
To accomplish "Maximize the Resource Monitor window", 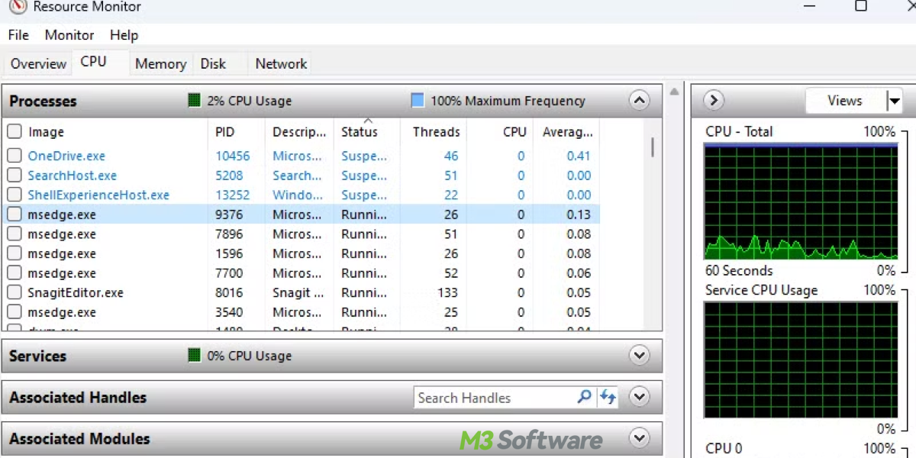I will pos(861,6).
